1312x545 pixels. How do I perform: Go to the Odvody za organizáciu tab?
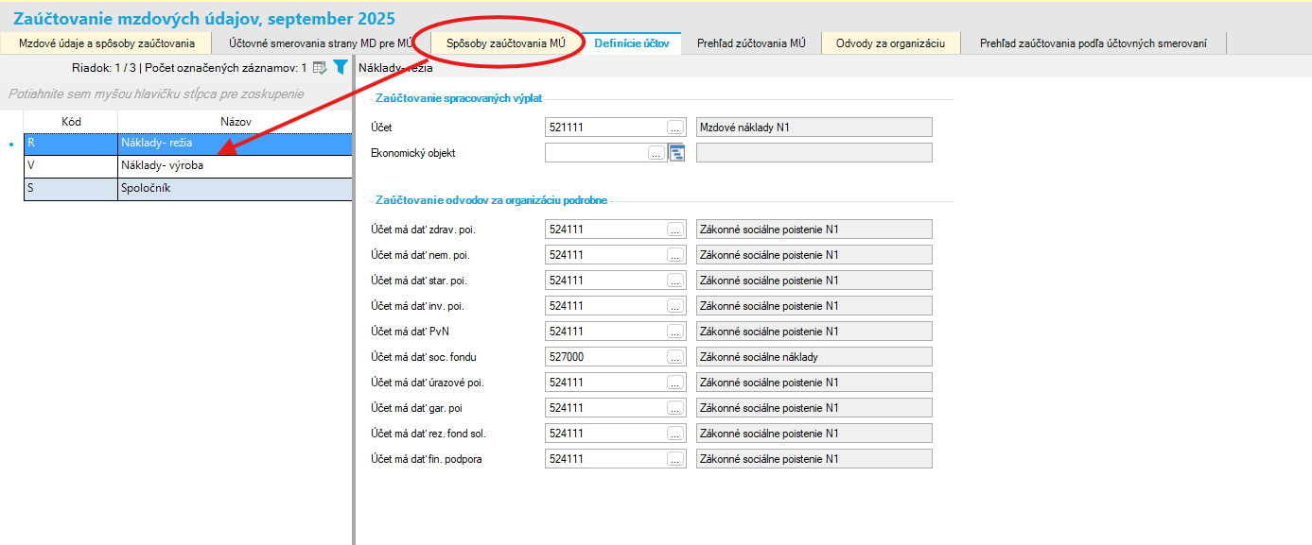click(x=890, y=43)
